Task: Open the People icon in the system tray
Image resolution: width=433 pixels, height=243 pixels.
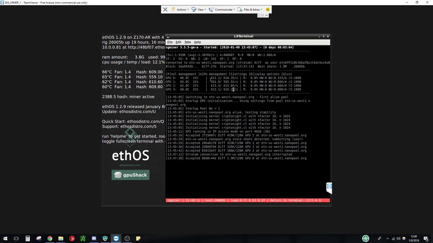Action: [x=380, y=239]
